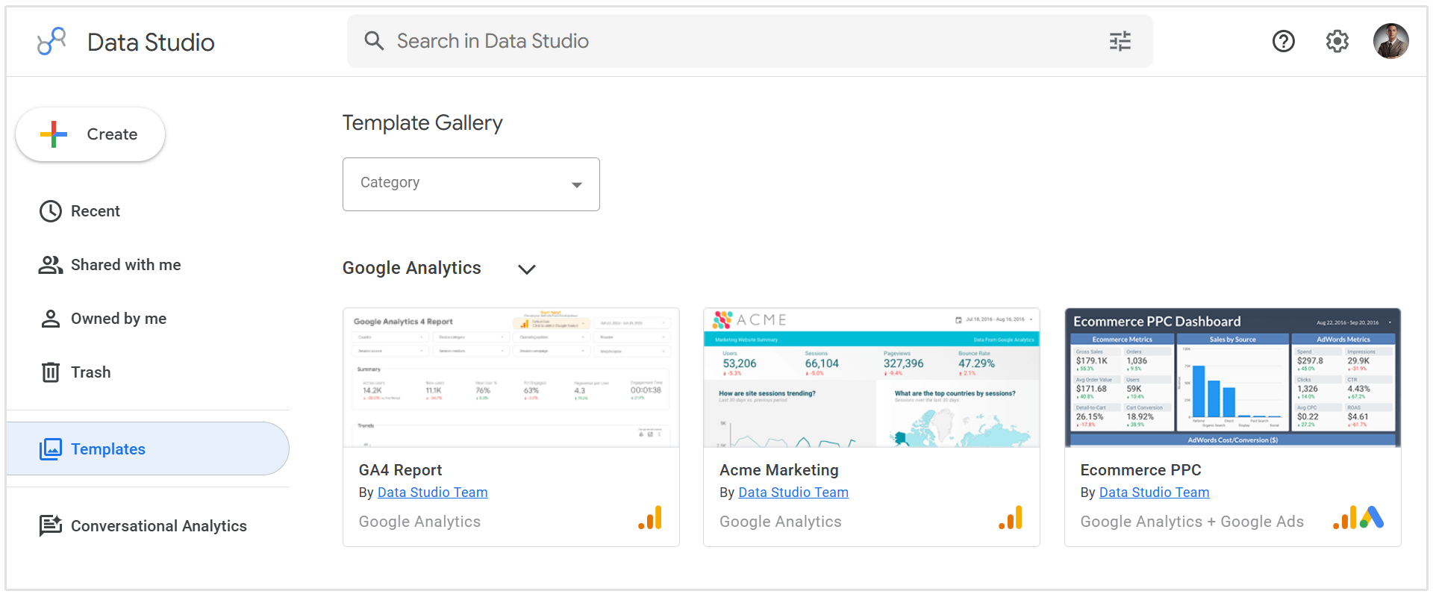Click the Acme Marketing title

779,470
